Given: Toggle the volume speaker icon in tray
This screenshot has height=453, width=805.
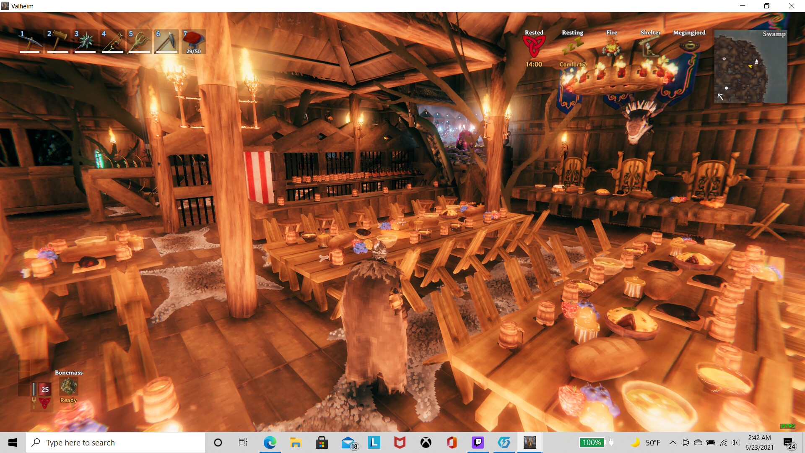Looking at the screenshot, I should coord(735,443).
